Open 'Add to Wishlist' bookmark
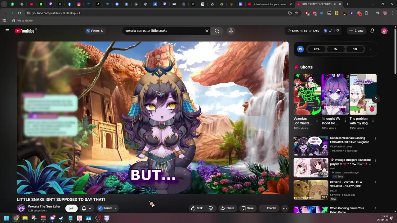397x223 pixels. tap(23, 20)
